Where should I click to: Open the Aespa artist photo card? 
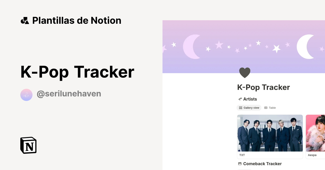315,133
